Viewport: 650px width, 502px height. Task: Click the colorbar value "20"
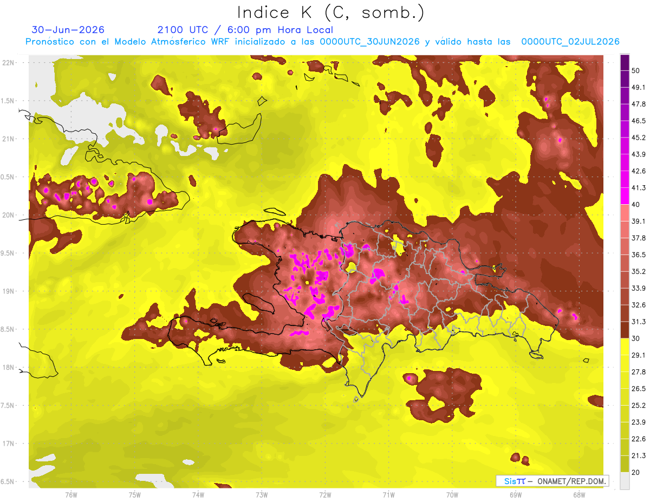[635, 472]
